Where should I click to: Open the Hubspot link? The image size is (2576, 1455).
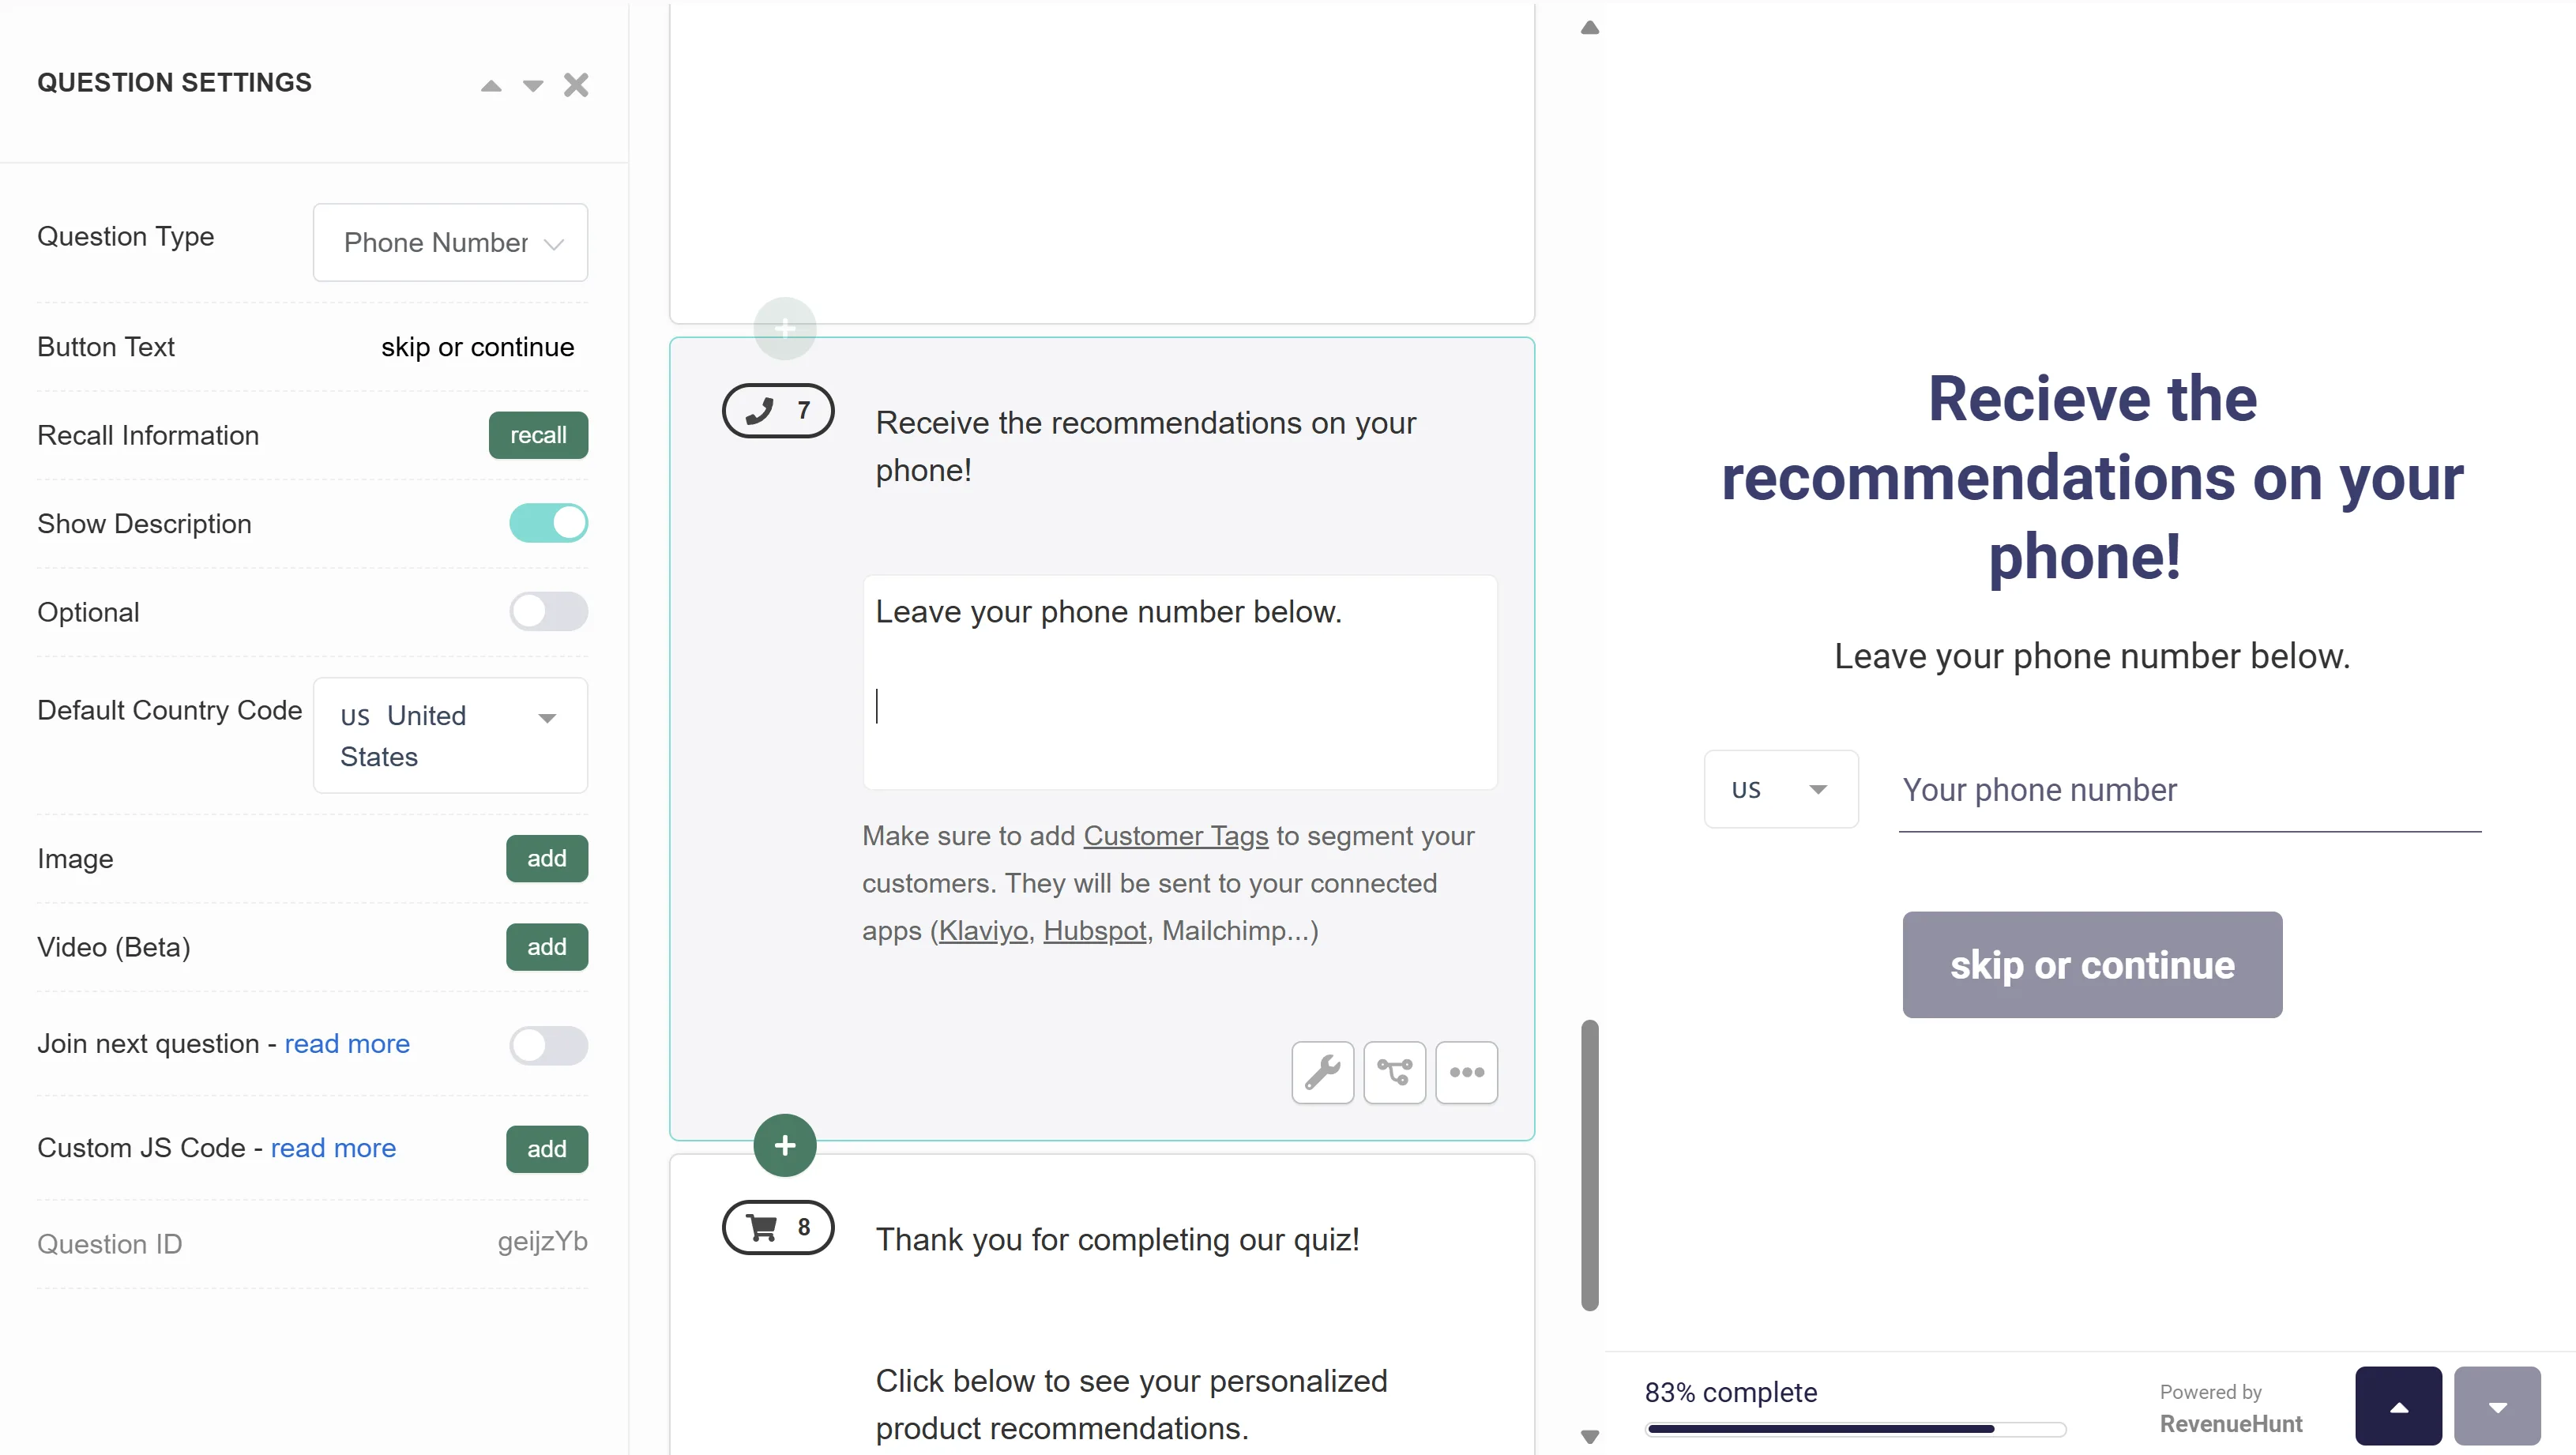[x=1095, y=931]
